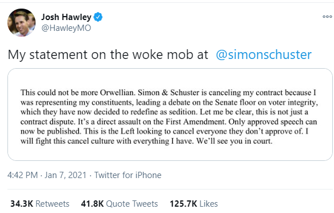334x213 pixels.
Task: Click the Josh Hawley display name
Action: pos(66,17)
